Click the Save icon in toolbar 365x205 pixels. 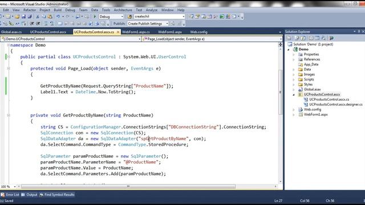click(x=23, y=17)
